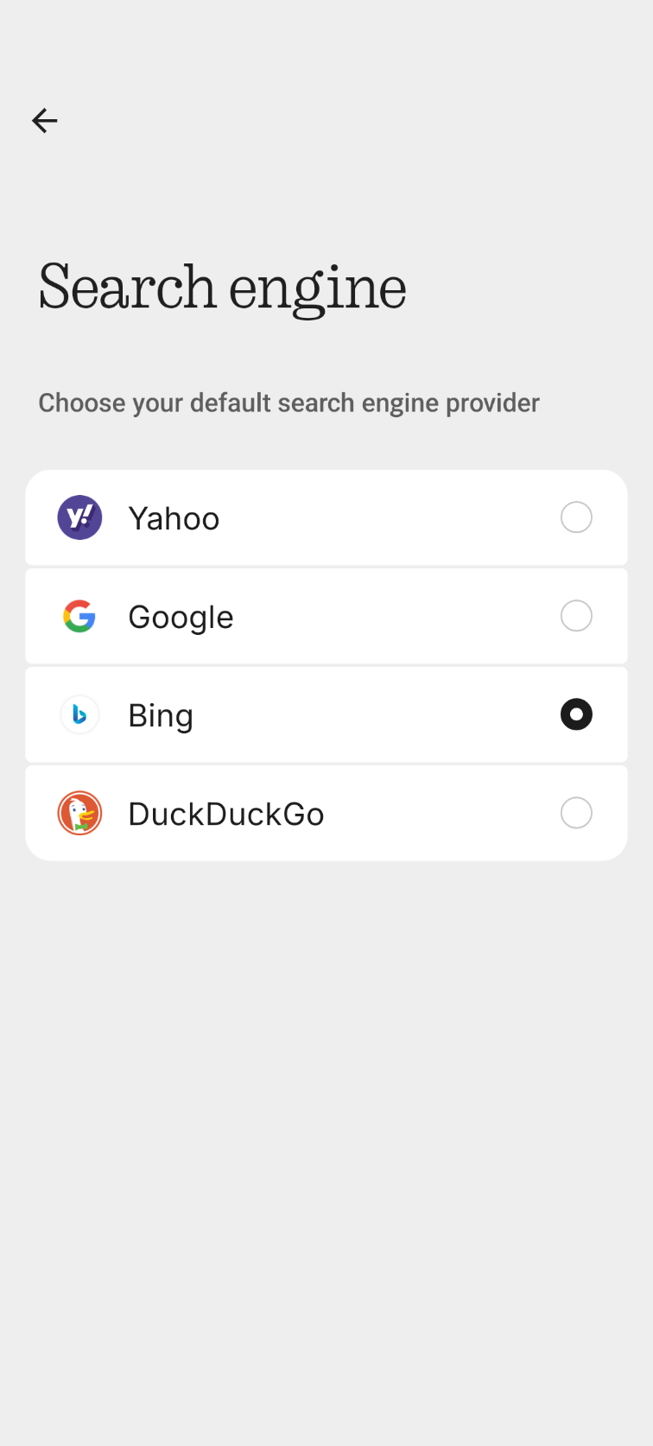The image size is (653, 1446).
Task: Click the blue Bing logo
Action: pos(79,714)
